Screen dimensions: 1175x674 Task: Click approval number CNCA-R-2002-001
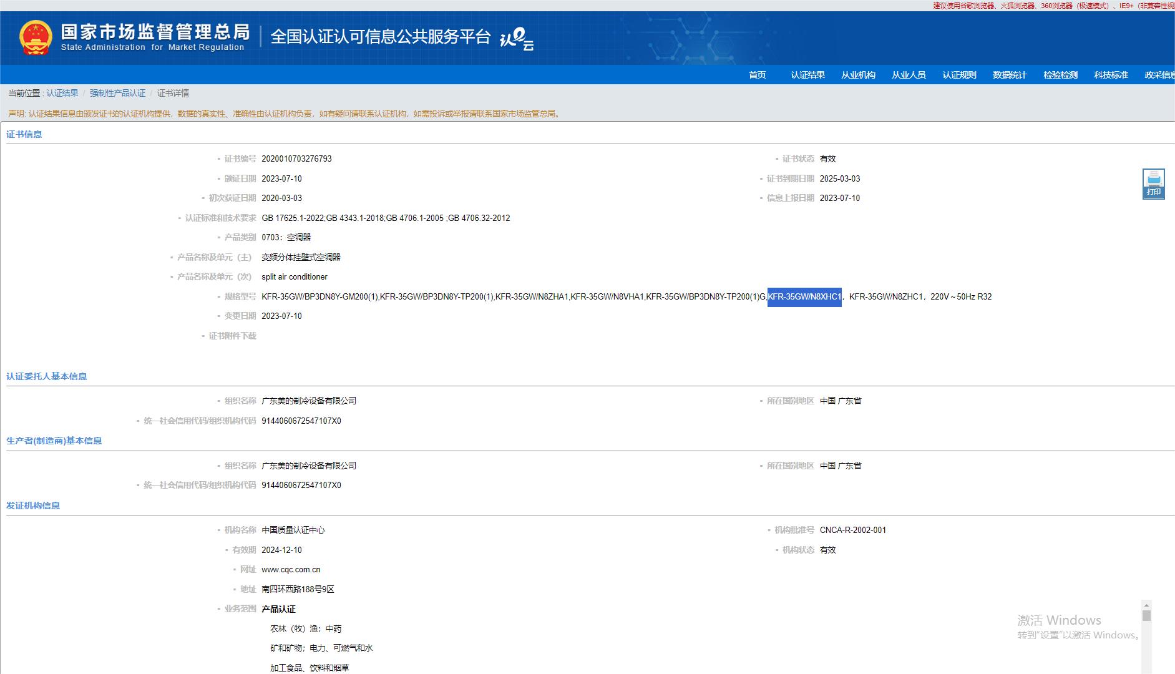pos(853,530)
